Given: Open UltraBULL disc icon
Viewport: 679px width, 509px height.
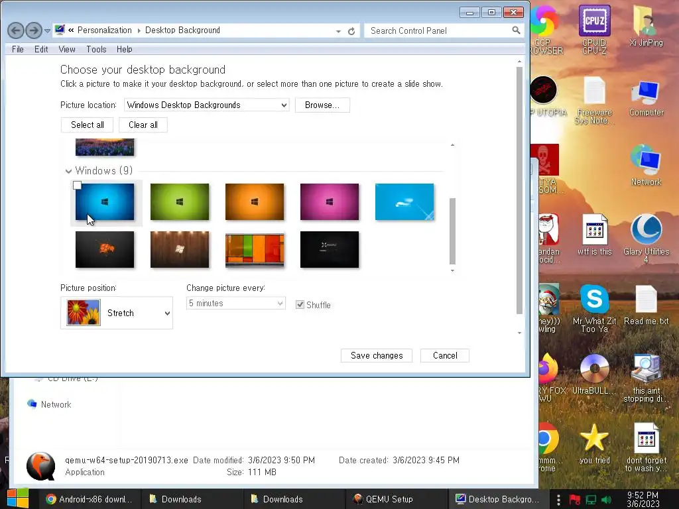Looking at the screenshot, I should [594, 374].
